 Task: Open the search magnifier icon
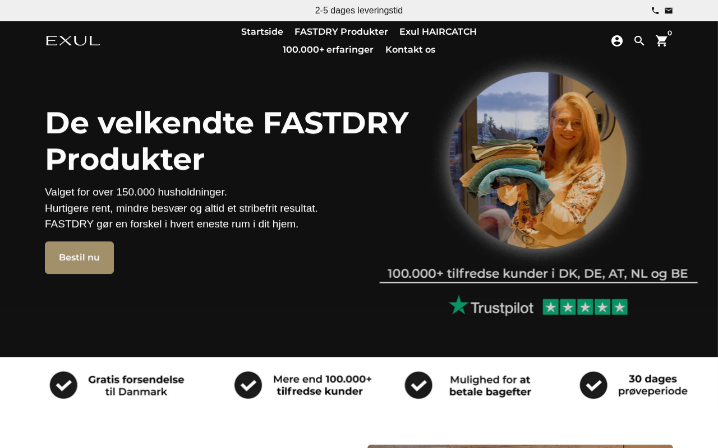click(639, 41)
